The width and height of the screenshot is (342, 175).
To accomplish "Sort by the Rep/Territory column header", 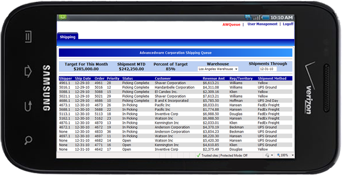I will point(241,78).
